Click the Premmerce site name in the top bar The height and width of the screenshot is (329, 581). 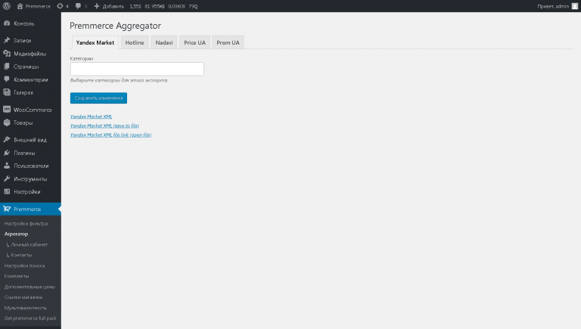pos(38,6)
